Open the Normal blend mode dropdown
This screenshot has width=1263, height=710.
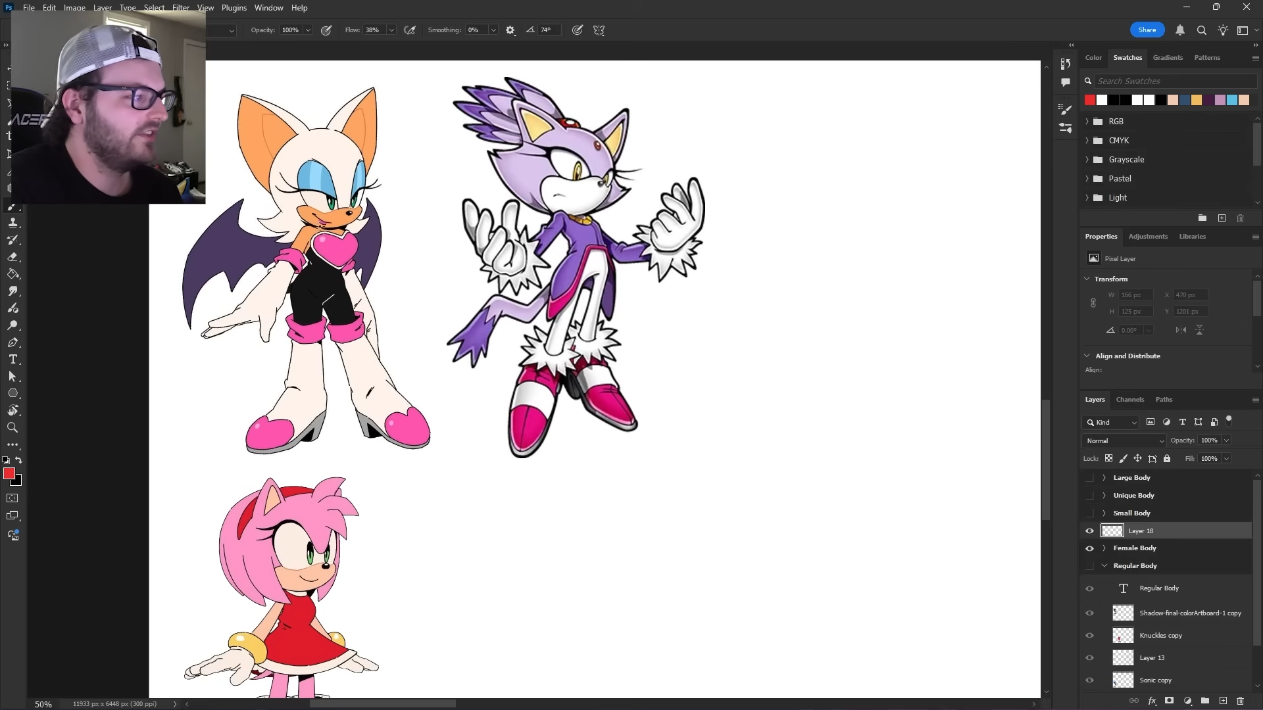(1124, 440)
